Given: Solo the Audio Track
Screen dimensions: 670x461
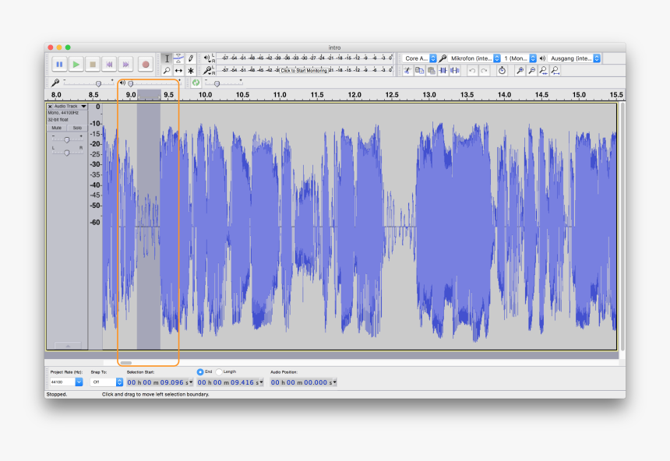Looking at the screenshot, I should click(77, 128).
